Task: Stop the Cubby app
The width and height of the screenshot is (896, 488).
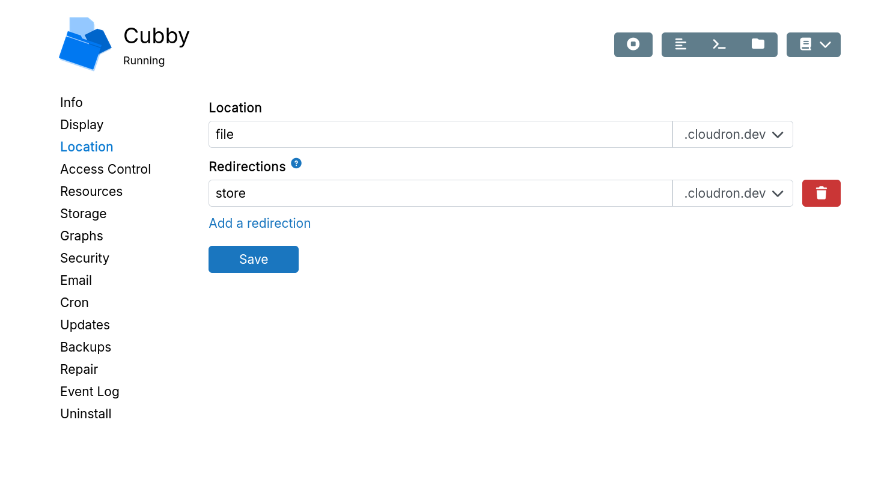Action: pos(633,44)
